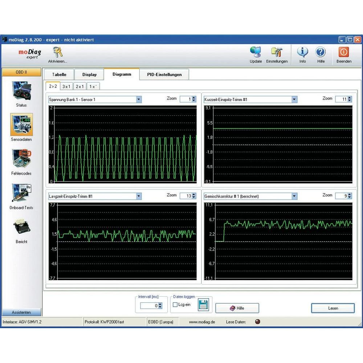Select the Status sidebar icon
This screenshot has width=363, height=363.
coord(21,91)
